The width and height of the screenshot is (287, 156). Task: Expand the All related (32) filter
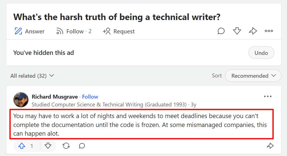coord(32,76)
